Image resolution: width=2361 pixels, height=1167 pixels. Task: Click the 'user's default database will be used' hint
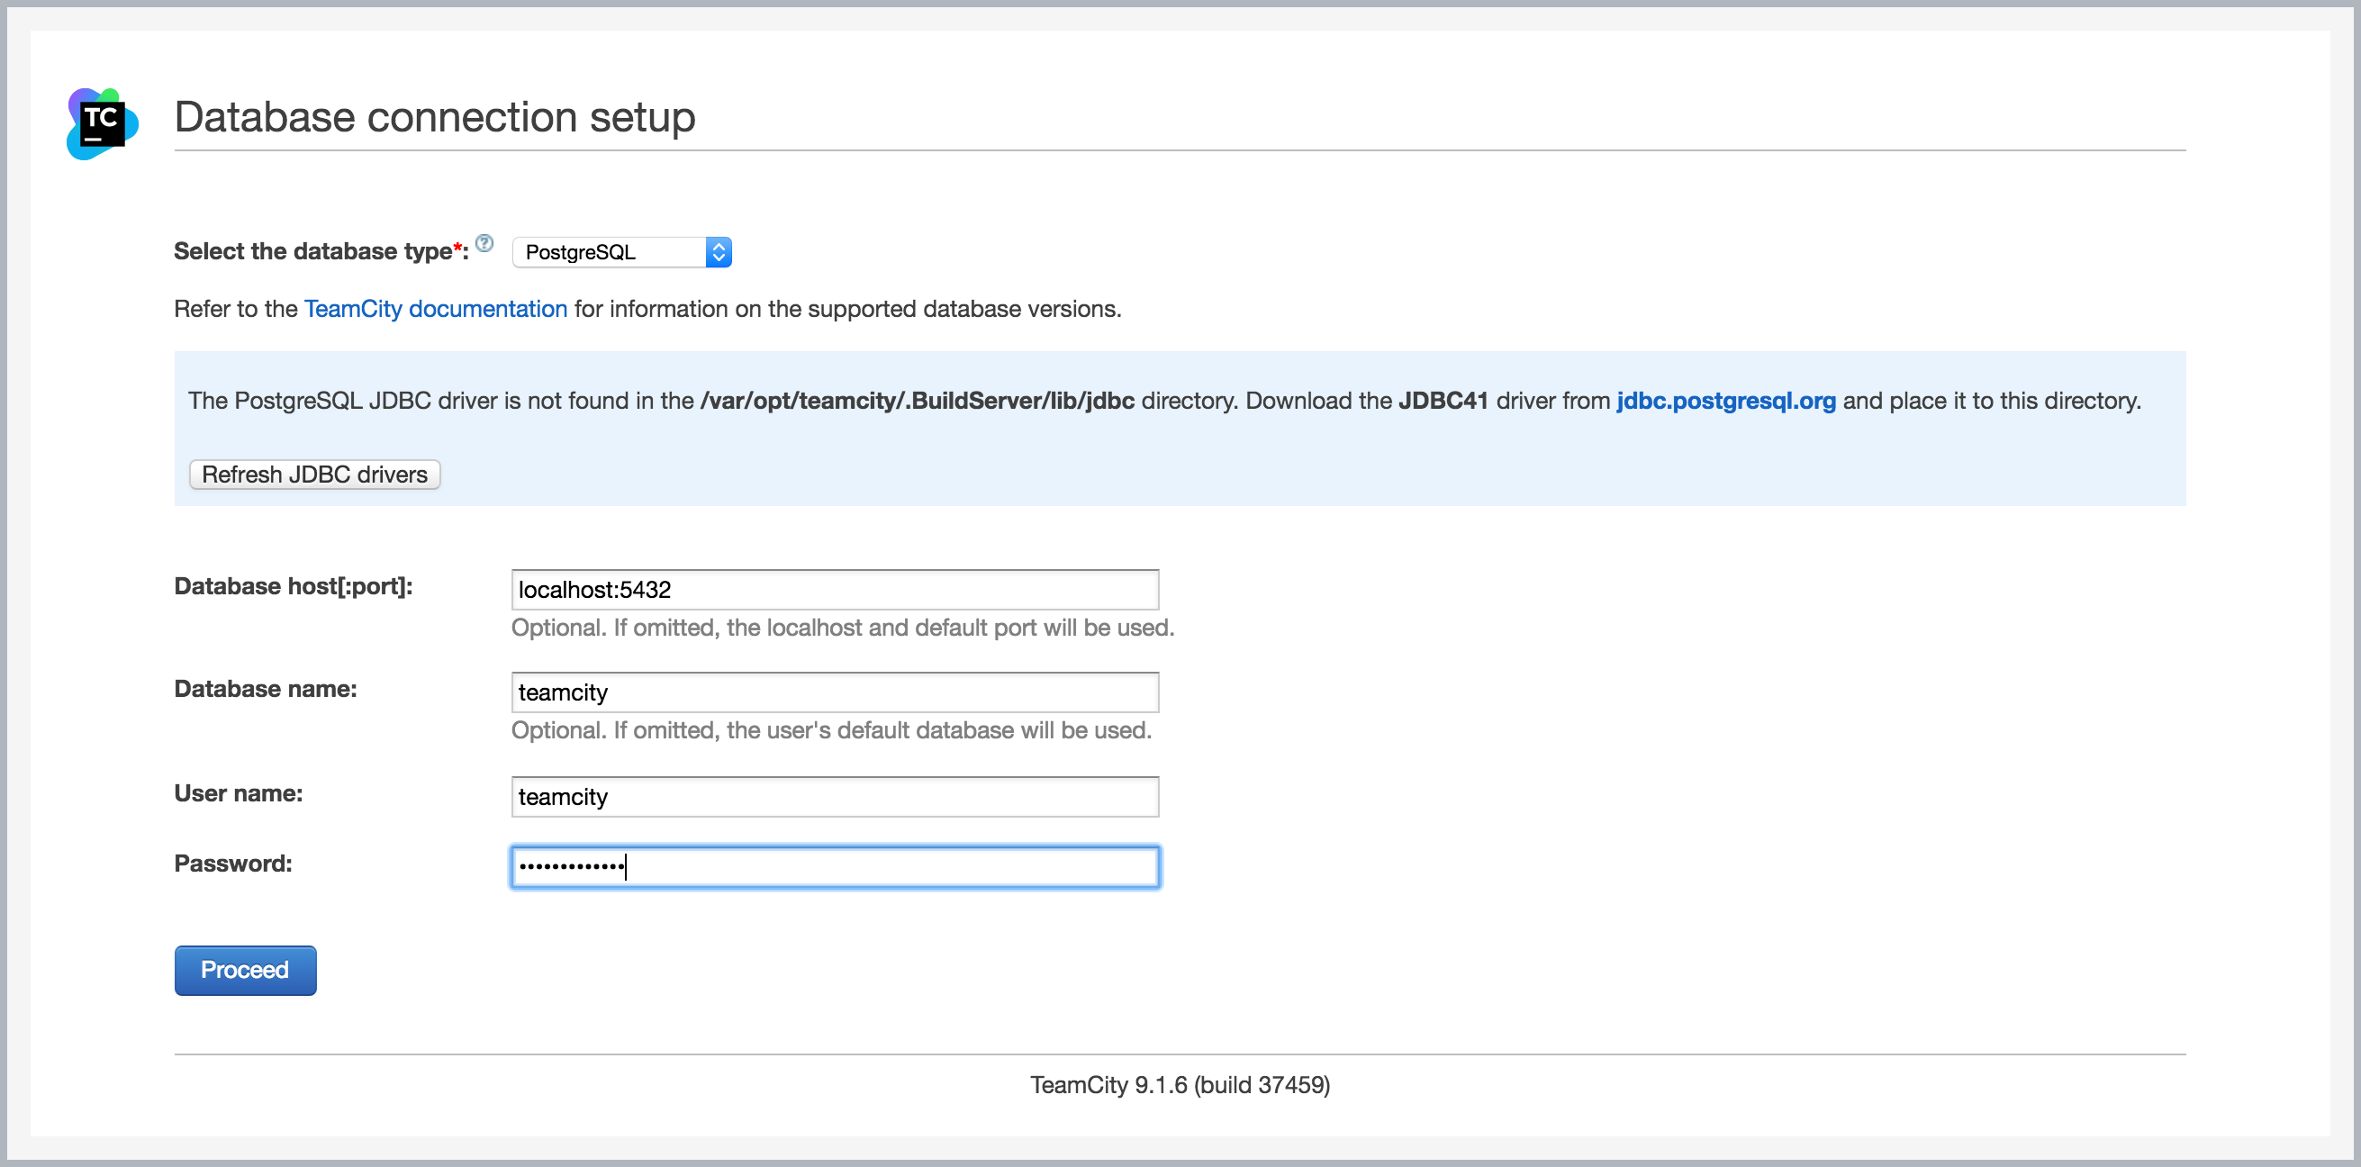[831, 730]
